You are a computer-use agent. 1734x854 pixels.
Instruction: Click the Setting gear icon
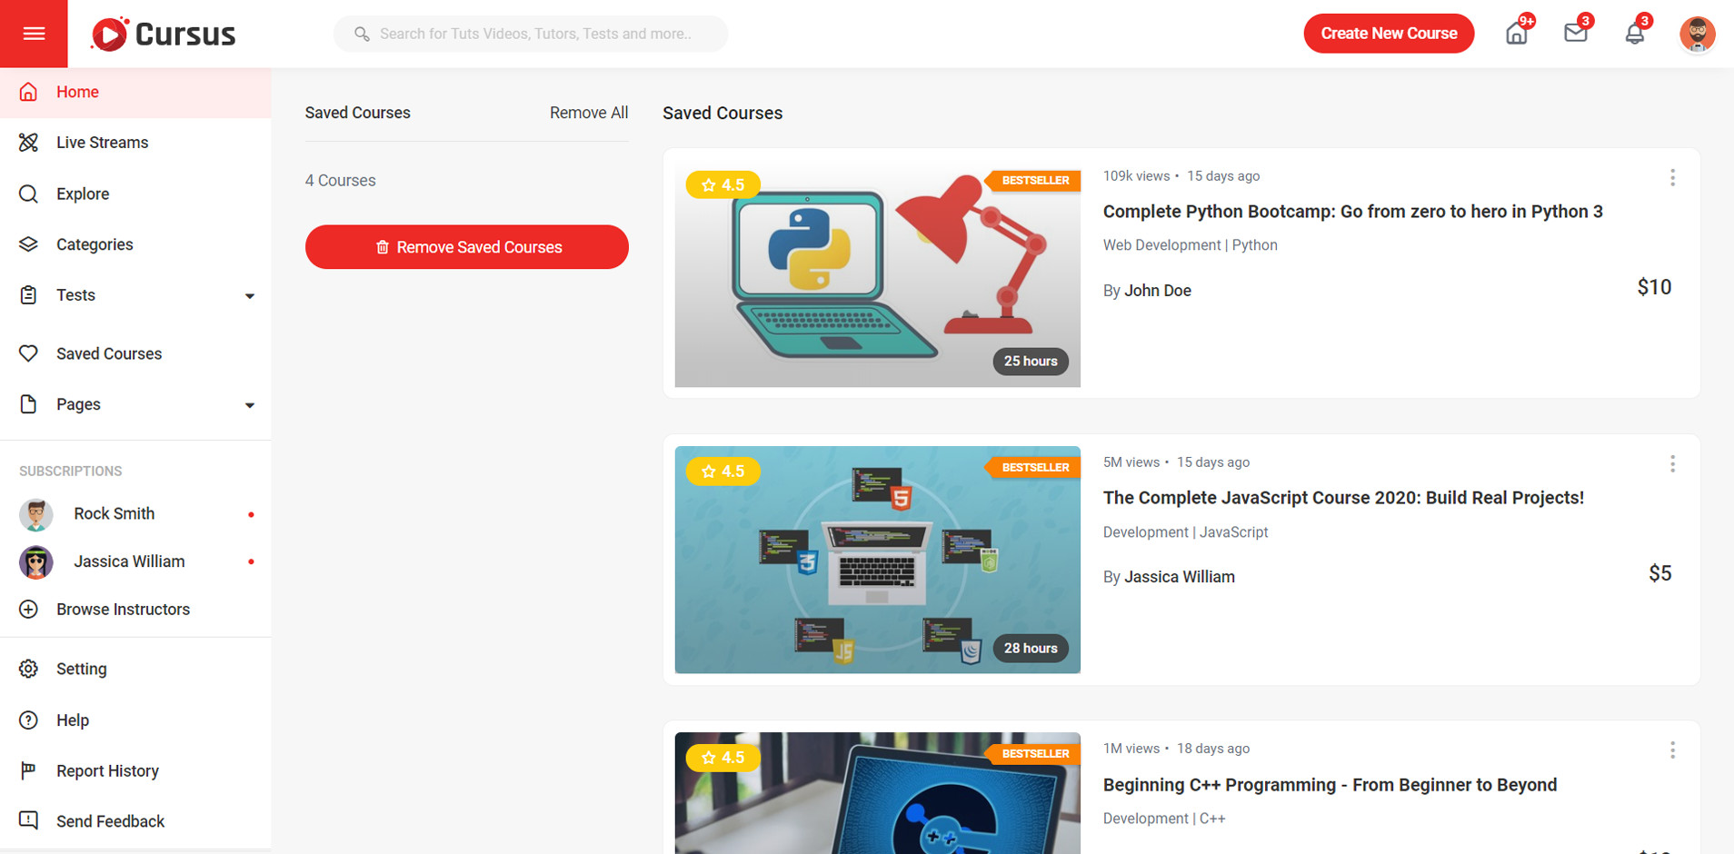(29, 669)
